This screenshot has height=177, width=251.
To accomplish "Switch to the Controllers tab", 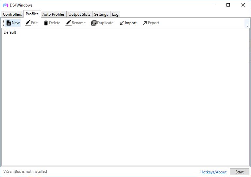I will (12, 14).
